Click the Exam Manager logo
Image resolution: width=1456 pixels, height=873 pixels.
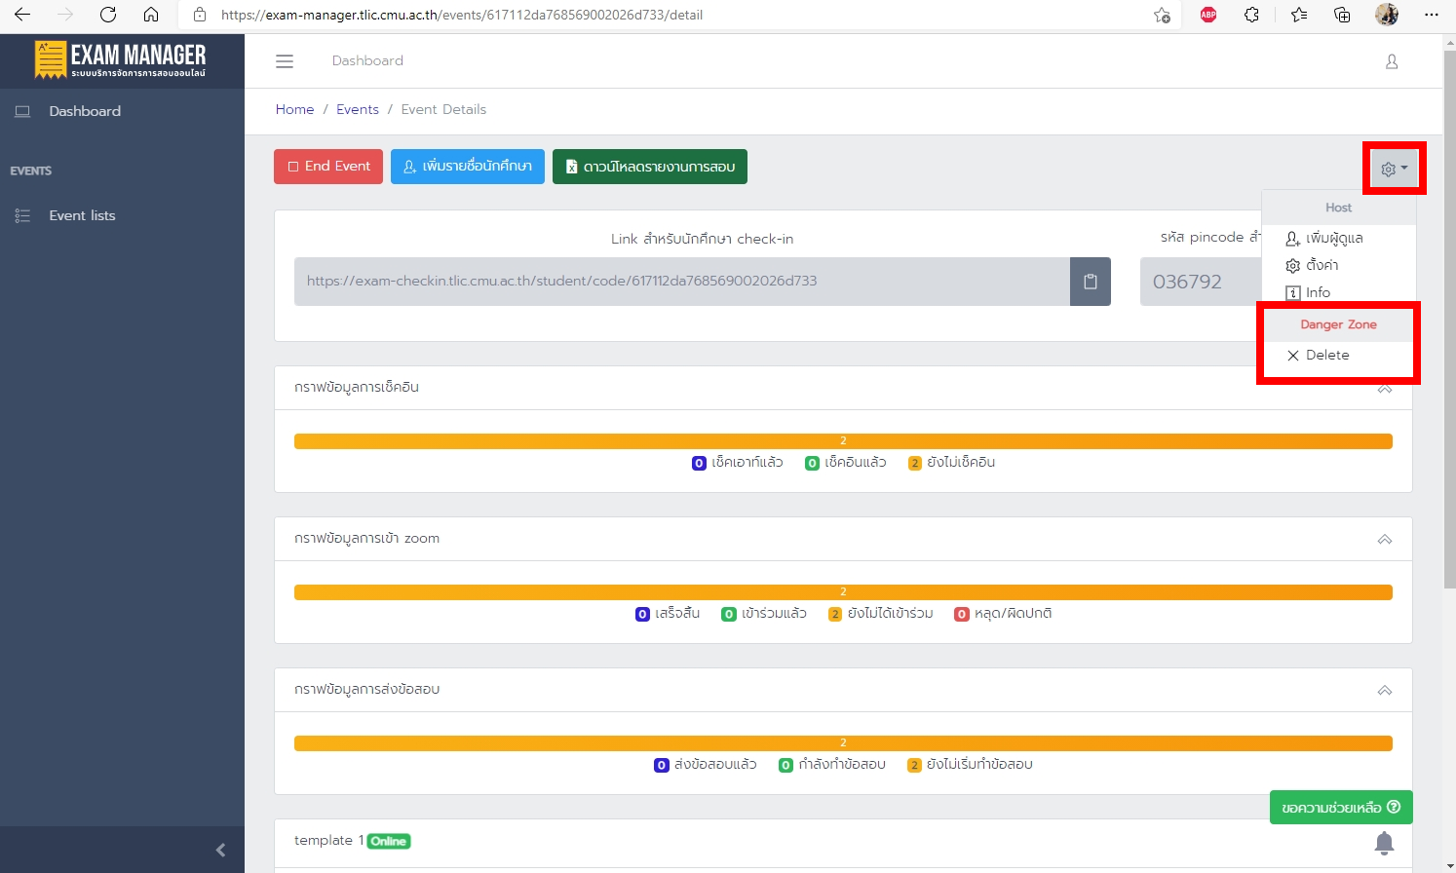click(x=121, y=59)
